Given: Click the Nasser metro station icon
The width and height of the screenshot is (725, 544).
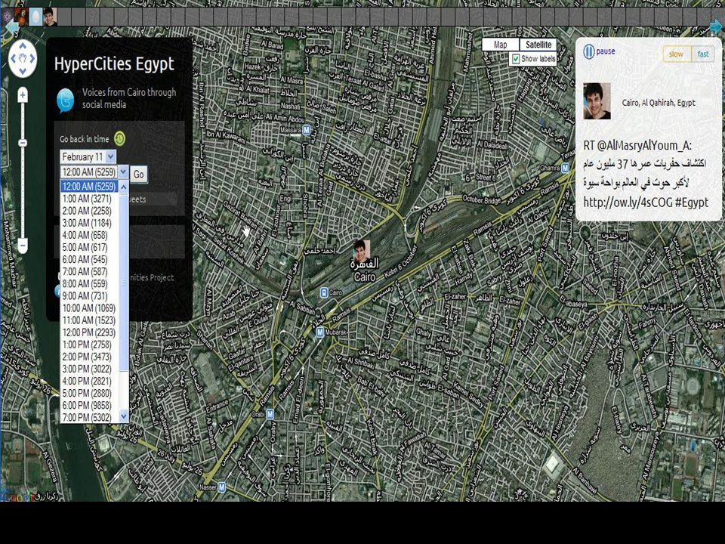Looking at the screenshot, I should 222,487.
